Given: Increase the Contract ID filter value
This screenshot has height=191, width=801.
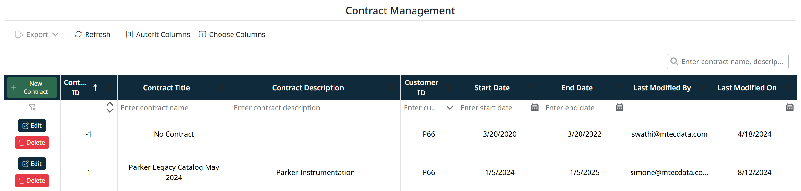Looking at the screenshot, I should (x=110, y=104).
